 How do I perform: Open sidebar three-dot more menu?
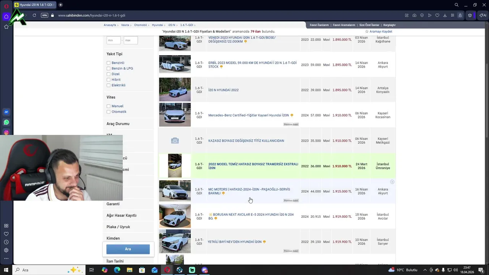pyautogui.click(x=6, y=259)
